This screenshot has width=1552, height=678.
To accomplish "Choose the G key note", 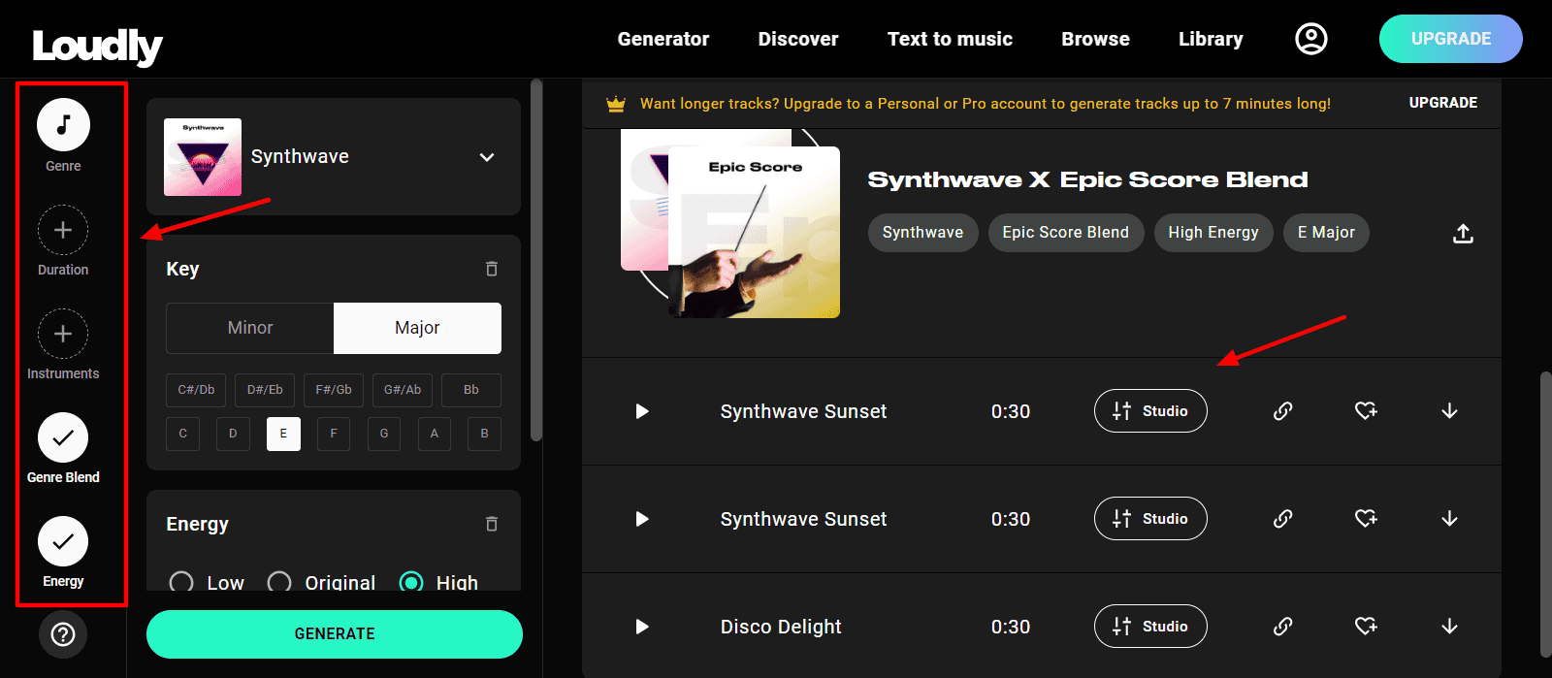I will pos(384,434).
